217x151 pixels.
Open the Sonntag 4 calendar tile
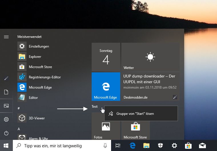106,57
